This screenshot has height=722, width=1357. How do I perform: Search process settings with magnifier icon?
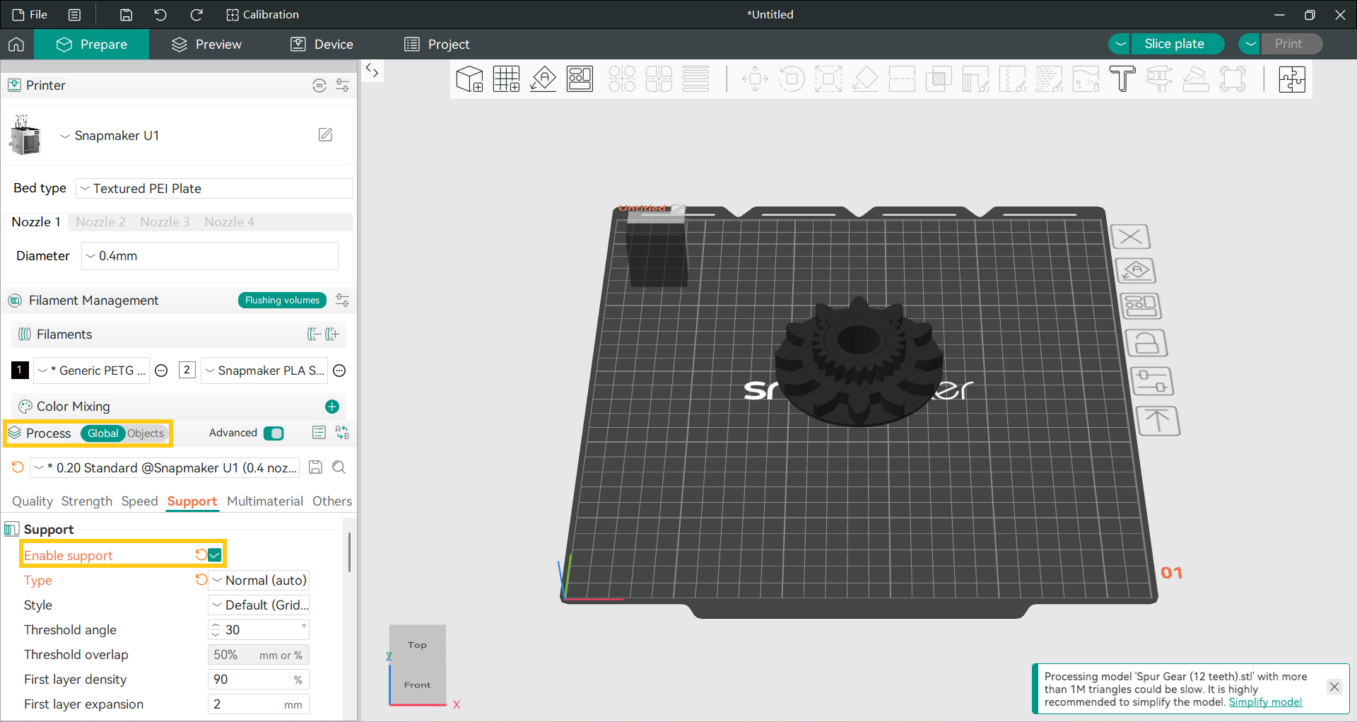point(339,467)
